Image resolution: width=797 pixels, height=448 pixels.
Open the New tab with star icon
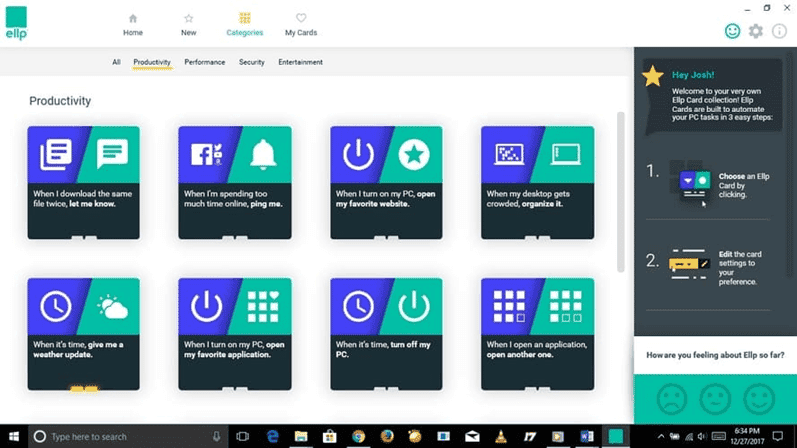[188, 24]
